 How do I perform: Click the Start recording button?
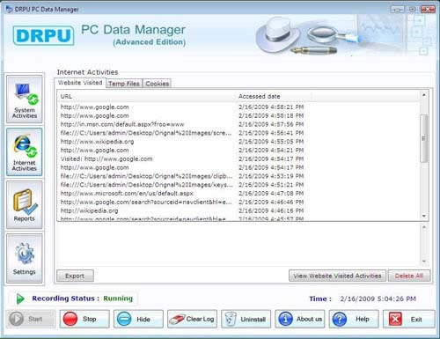click(x=31, y=319)
